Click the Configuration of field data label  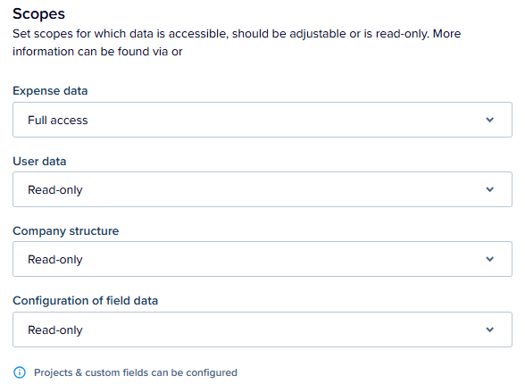click(86, 301)
